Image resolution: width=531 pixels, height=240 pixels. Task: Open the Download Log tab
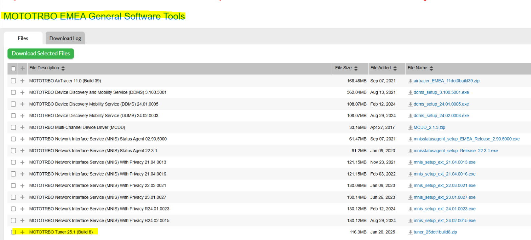65,38
